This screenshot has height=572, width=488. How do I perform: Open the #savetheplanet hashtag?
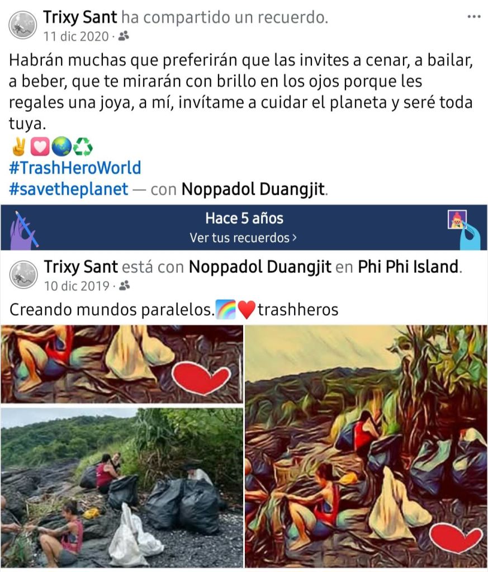pyautogui.click(x=69, y=189)
